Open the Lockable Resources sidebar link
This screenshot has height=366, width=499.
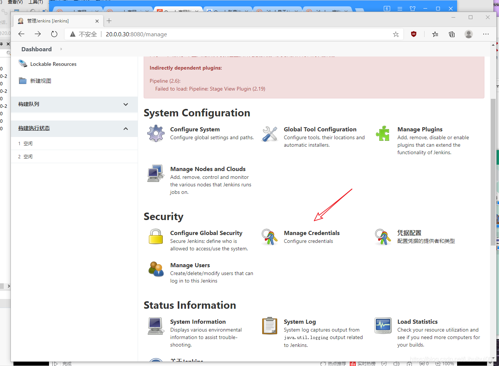point(53,64)
